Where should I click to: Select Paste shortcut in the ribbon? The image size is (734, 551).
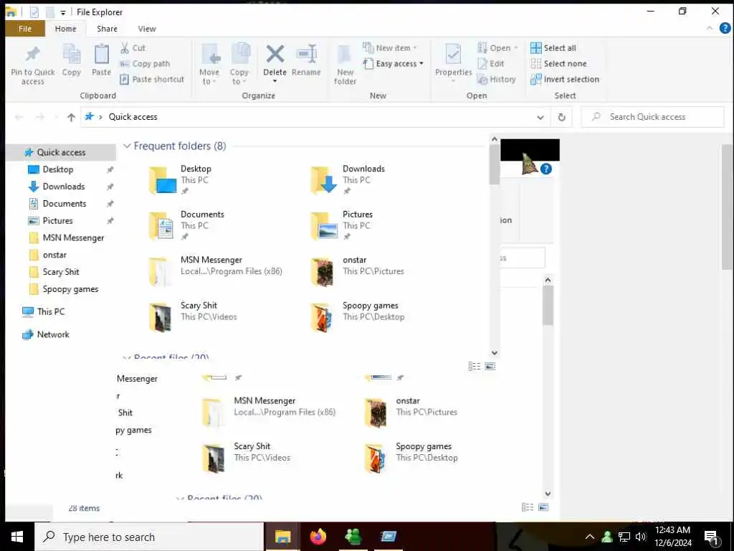point(152,79)
